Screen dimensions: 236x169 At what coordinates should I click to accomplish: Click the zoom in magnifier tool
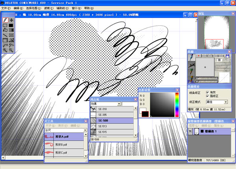[x=5, y=50]
